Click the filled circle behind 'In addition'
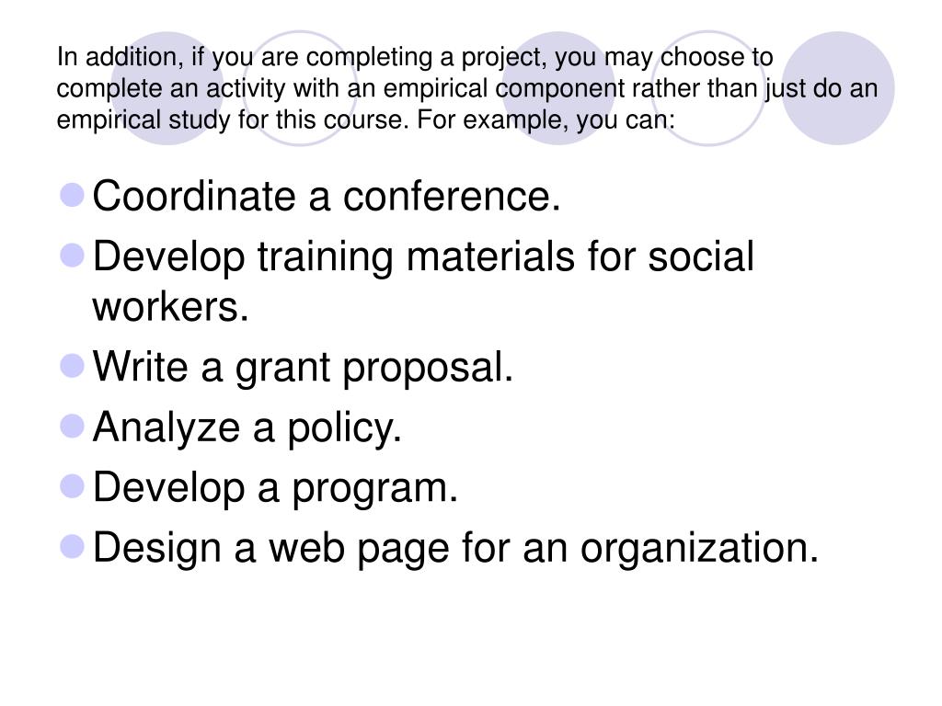This screenshot has height=706, width=942. pyautogui.click(x=167, y=88)
